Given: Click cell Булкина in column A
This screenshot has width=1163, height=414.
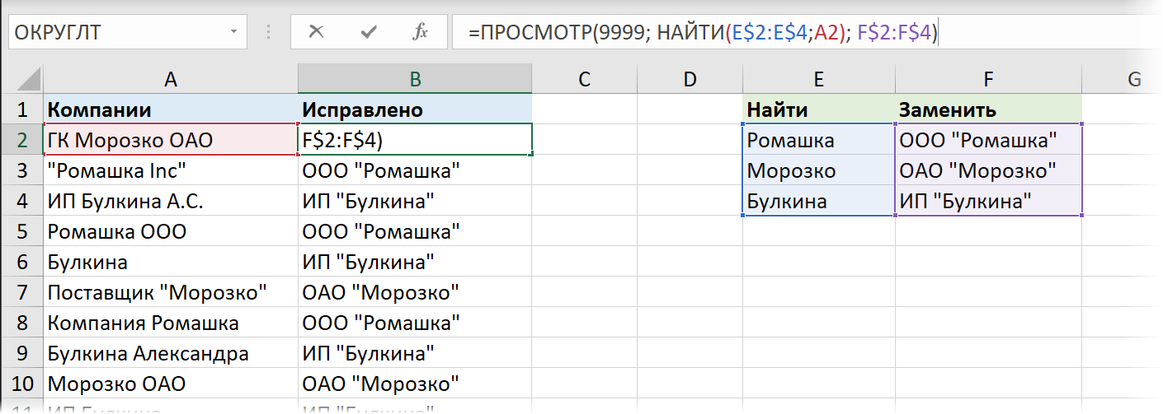Looking at the screenshot, I should 171,262.
